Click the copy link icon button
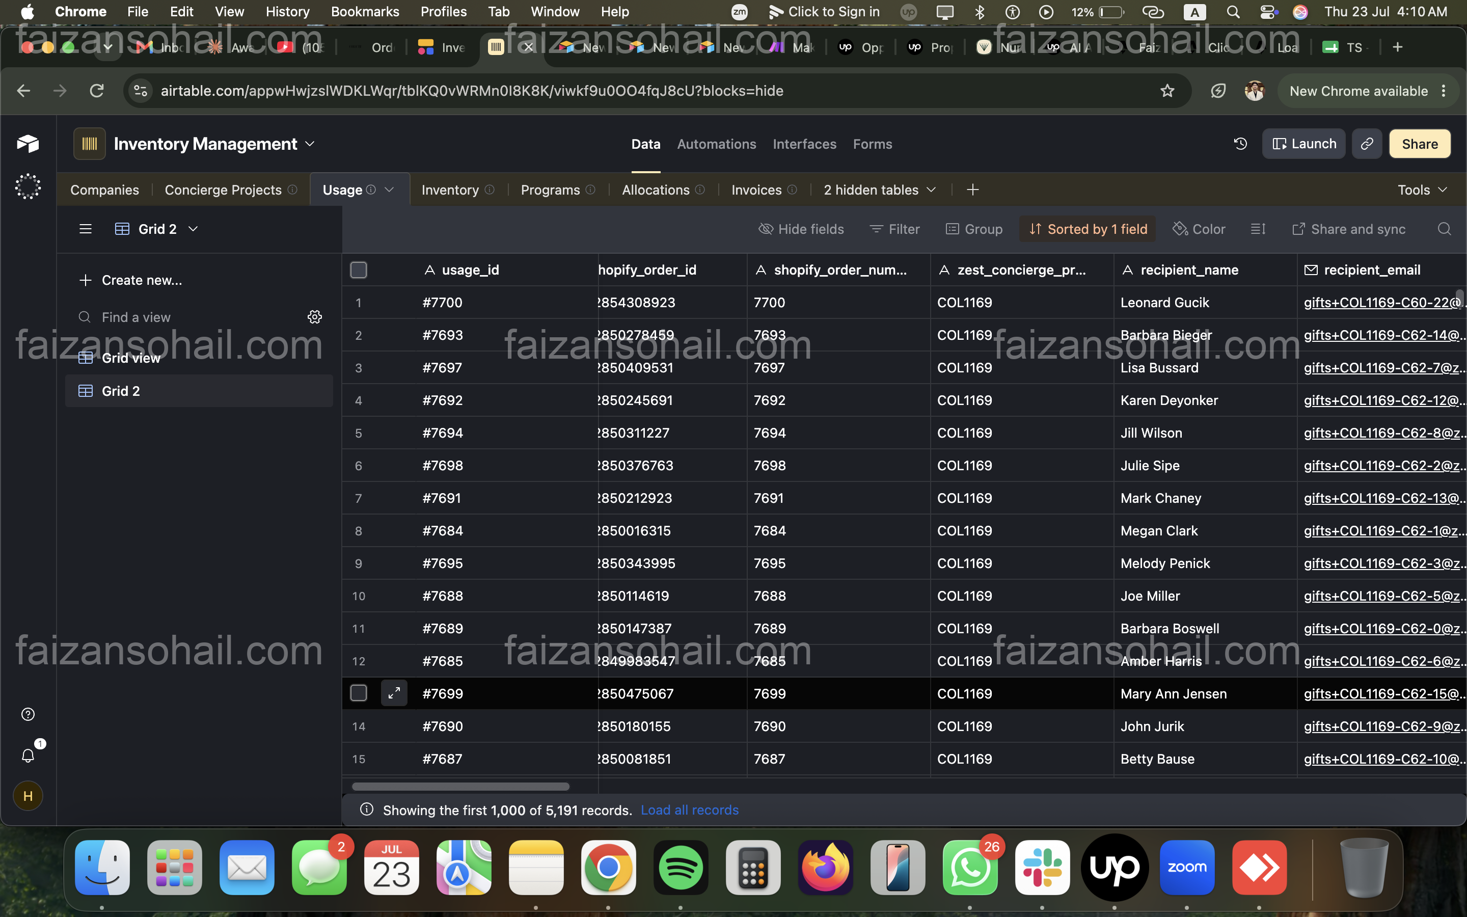1467x917 pixels. click(1366, 144)
